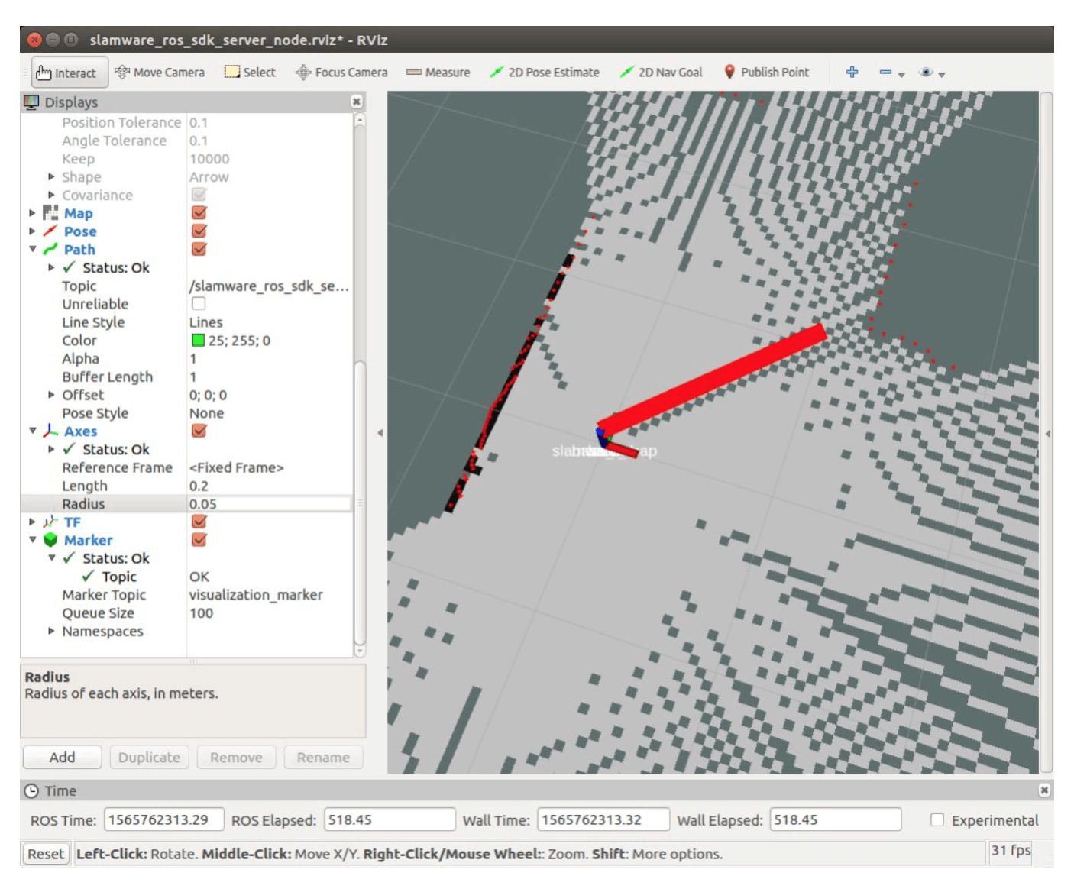Uncheck the Unreliable option under Path
The height and width of the screenshot is (892, 1074).
(200, 303)
